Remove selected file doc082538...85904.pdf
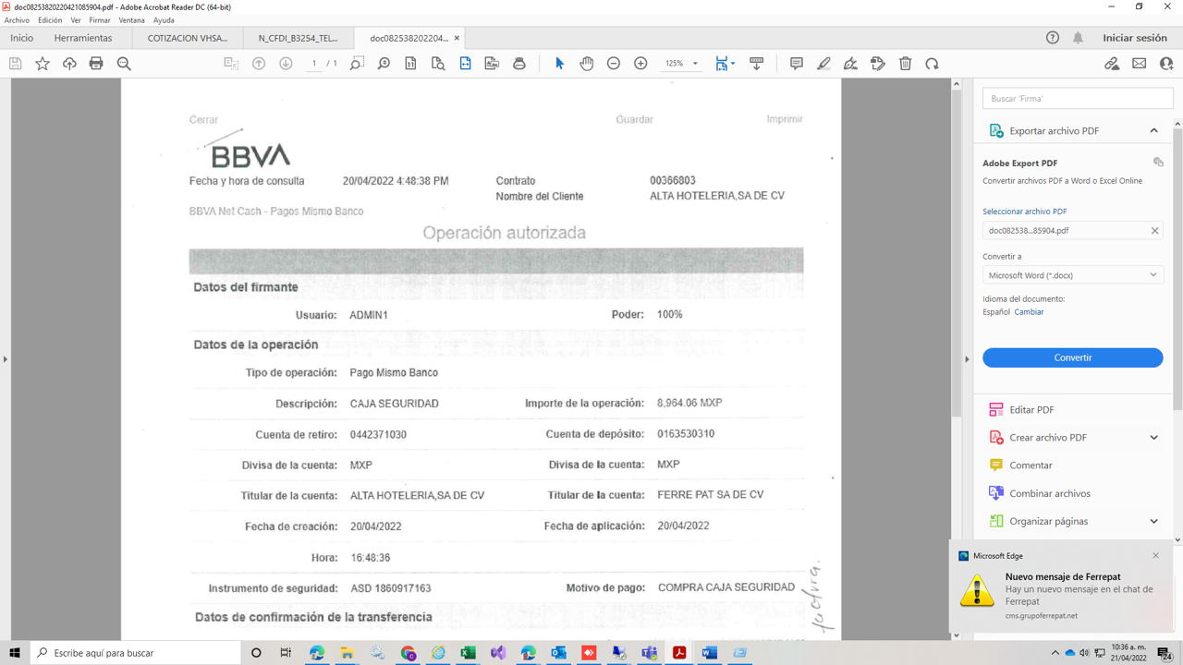Viewport: 1183px width, 665px height. tap(1154, 231)
